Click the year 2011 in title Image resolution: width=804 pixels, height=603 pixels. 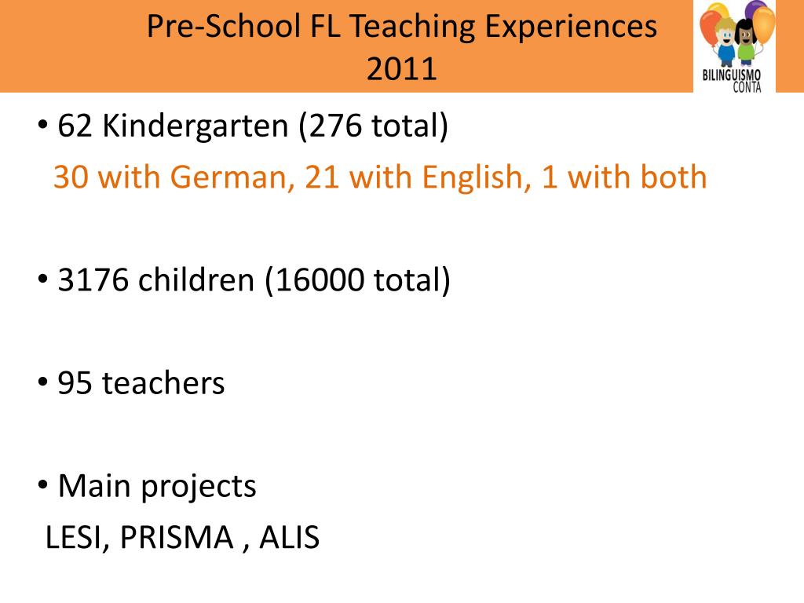(x=402, y=69)
